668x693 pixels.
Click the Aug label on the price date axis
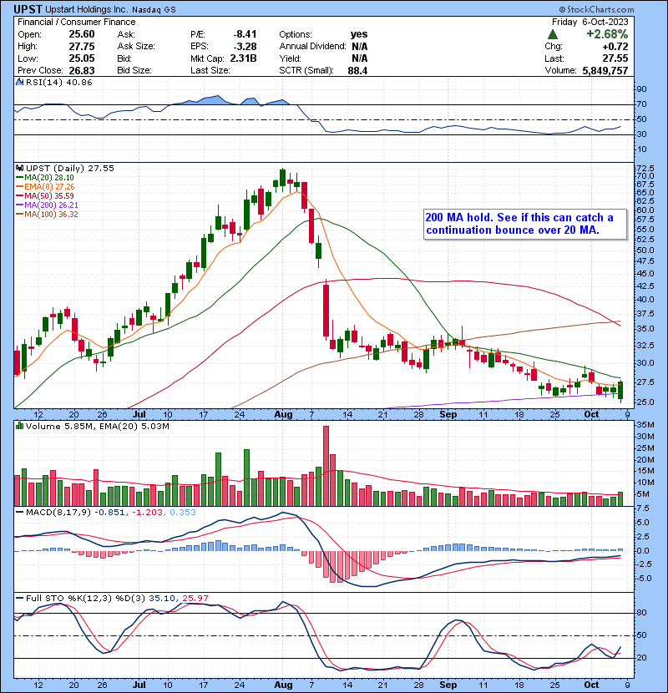click(285, 414)
